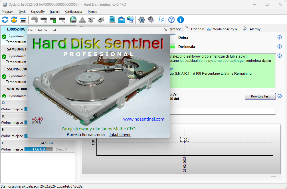Screen dimensions: 287x189
Task: Switch to the Dziennik tab
Action: [x=194, y=29]
